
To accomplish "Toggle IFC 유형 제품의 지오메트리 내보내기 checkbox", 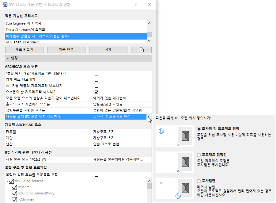I will coord(96,86).
